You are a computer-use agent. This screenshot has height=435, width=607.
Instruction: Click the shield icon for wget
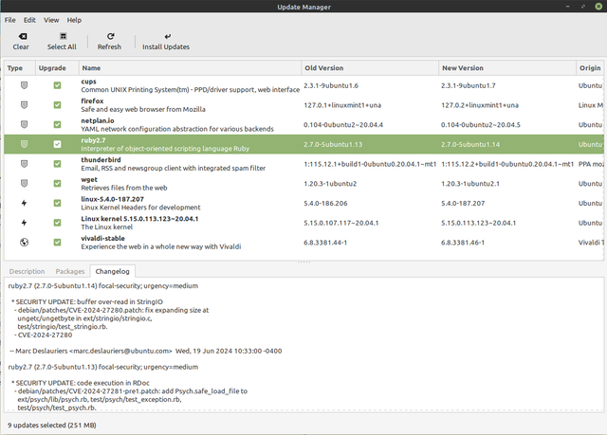point(24,183)
